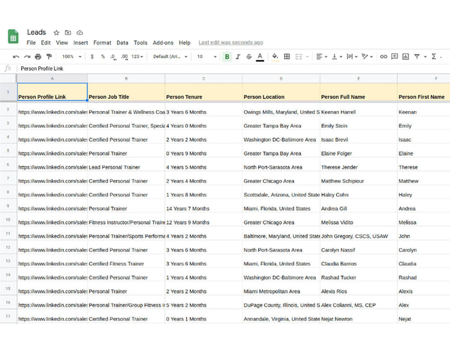450x337 pixels.
Task: Format as currency with dollar sign
Action: click(92, 57)
